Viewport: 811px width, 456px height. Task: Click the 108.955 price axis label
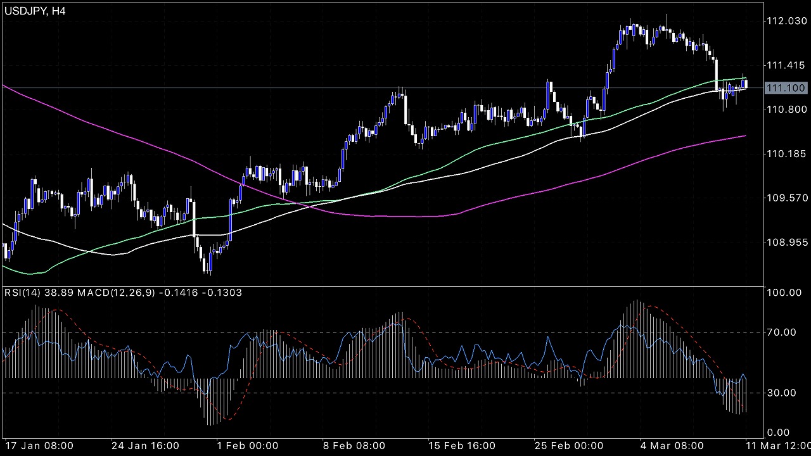786,243
